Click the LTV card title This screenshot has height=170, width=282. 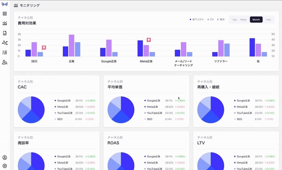[201, 143]
